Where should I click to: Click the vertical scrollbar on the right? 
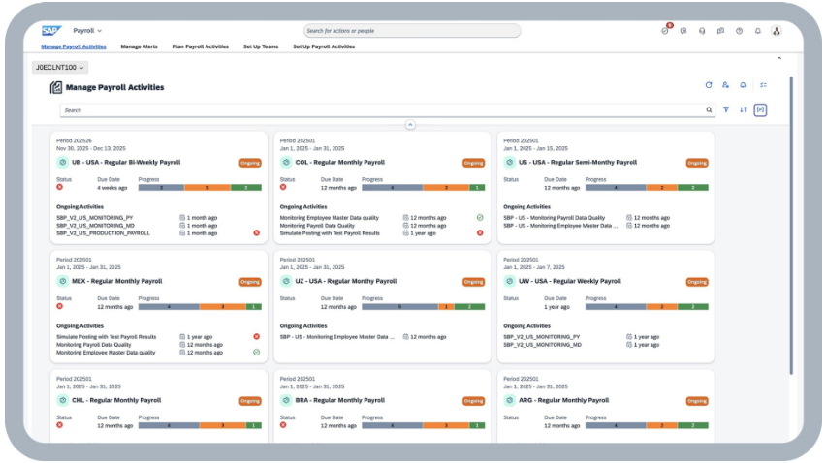coord(791,226)
